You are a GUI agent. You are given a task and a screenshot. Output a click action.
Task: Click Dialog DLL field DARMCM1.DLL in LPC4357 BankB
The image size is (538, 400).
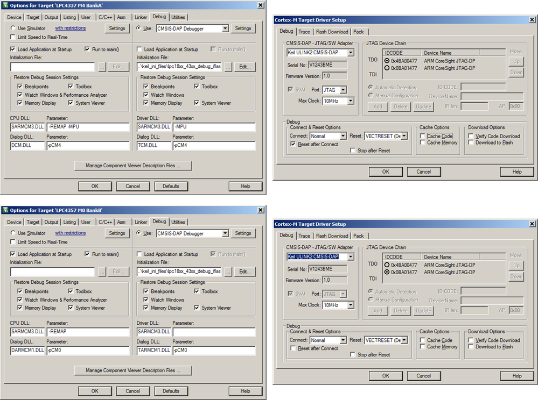click(x=27, y=351)
